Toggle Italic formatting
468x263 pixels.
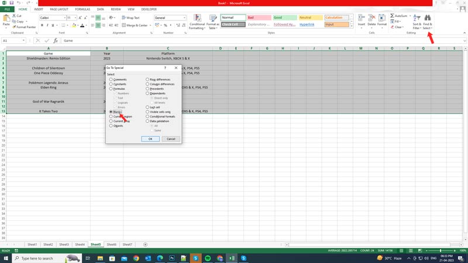click(47, 25)
